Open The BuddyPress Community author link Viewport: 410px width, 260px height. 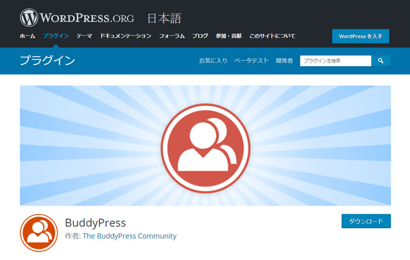pos(130,236)
